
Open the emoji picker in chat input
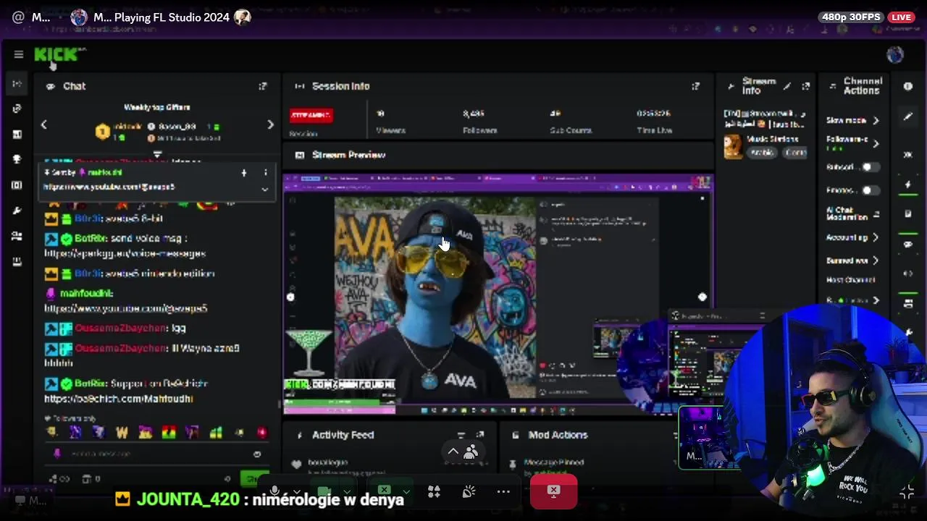[x=257, y=454]
